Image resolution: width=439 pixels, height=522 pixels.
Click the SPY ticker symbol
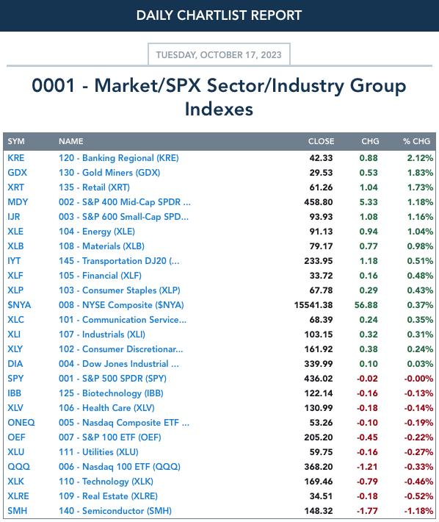15,378
